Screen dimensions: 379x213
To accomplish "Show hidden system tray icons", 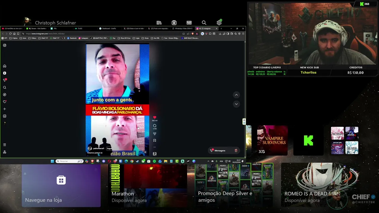I will point(208,161).
